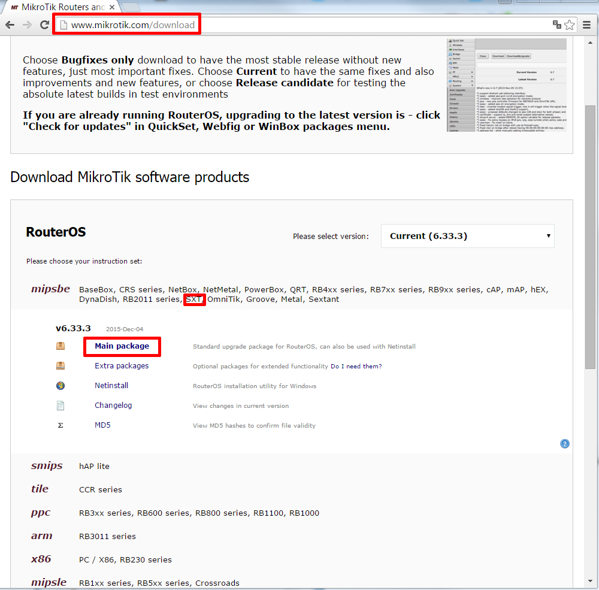
Task: Select the MikroTik Routers browser tab
Action: (x=61, y=7)
